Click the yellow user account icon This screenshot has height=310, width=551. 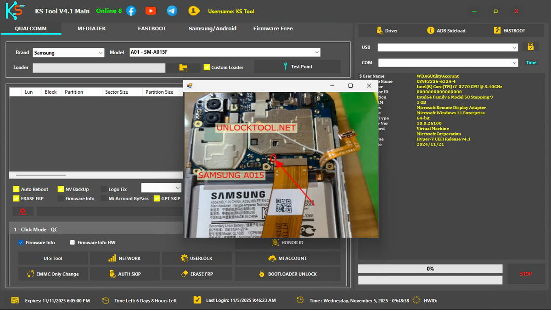[194, 11]
